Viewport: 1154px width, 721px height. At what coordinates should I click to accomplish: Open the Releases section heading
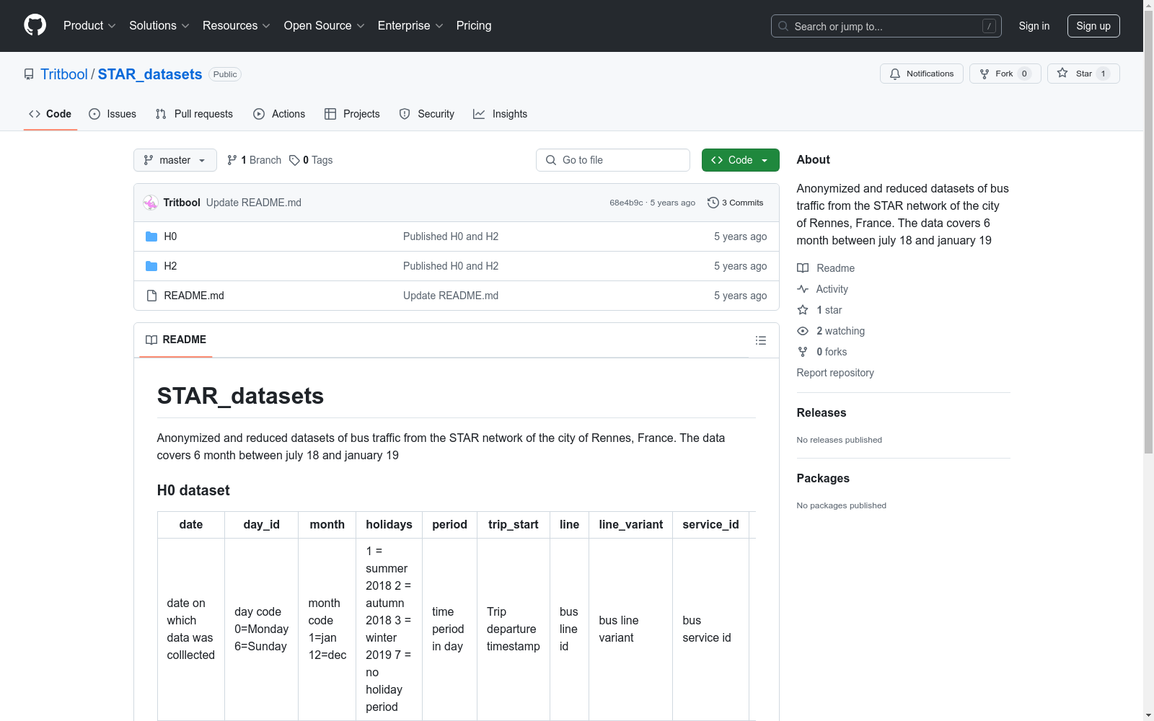[x=822, y=412]
